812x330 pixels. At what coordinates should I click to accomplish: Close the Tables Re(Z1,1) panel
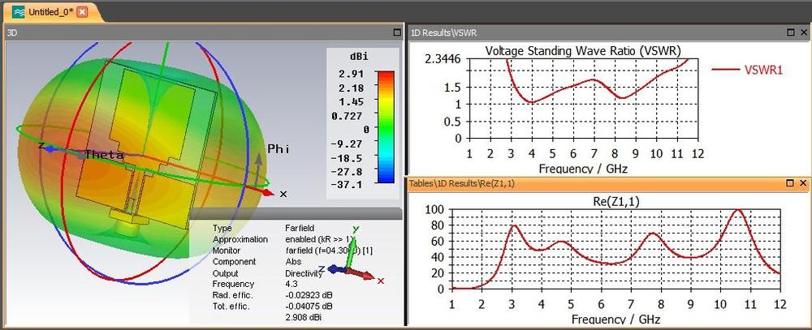[x=803, y=184]
